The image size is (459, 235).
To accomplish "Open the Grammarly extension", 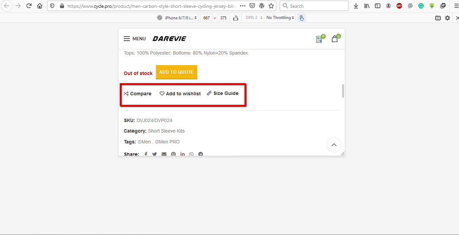I will [x=421, y=6].
